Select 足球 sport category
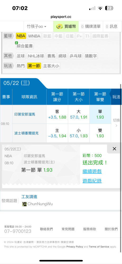122x264 pixels. [21, 56]
